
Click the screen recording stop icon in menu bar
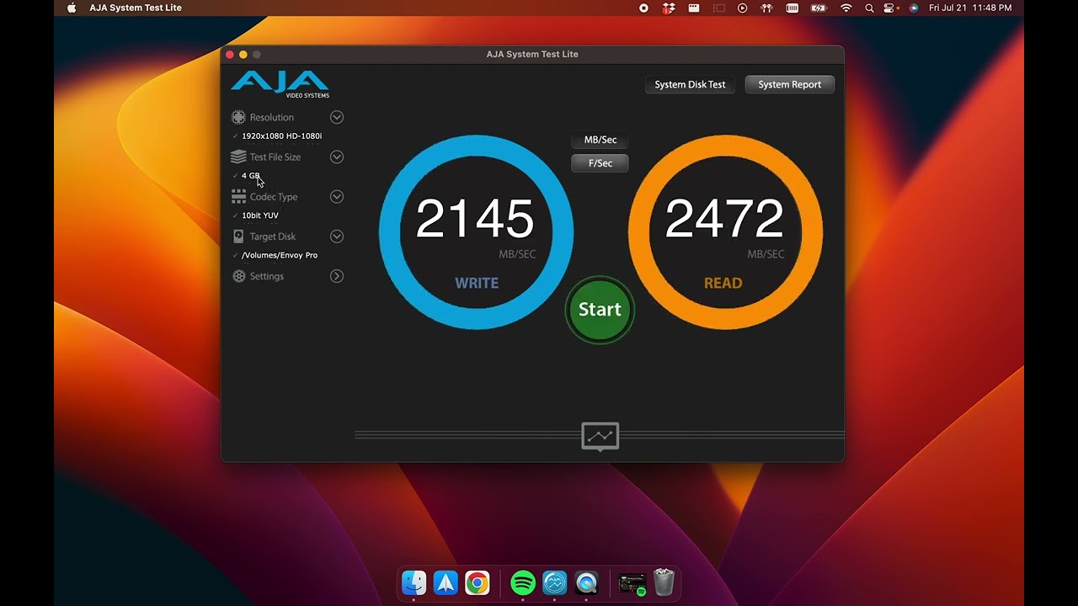(x=643, y=8)
